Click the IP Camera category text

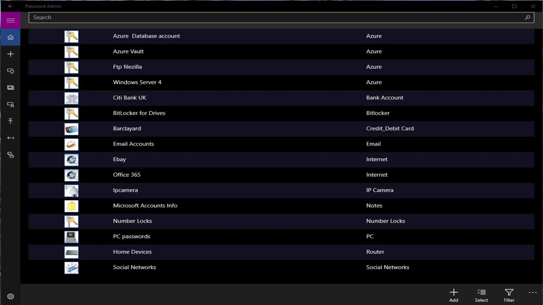tap(380, 190)
